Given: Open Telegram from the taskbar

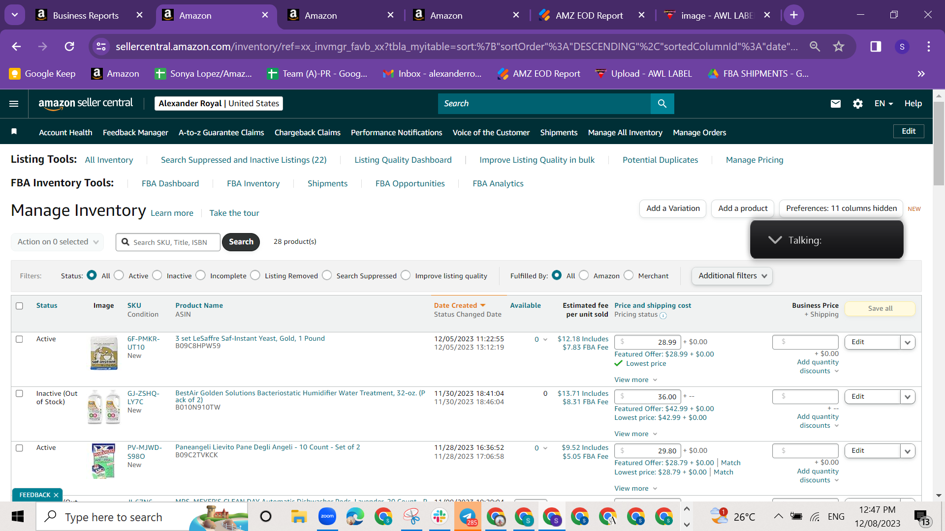Looking at the screenshot, I should coord(467,516).
